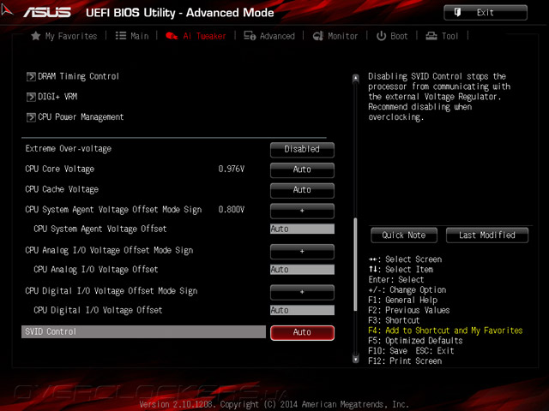Click the CPU System Agent Voltage Offset field
This screenshot has width=549, height=411.
302,229
